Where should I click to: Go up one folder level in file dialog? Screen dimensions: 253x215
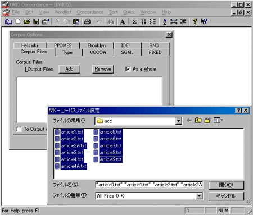click(x=198, y=121)
